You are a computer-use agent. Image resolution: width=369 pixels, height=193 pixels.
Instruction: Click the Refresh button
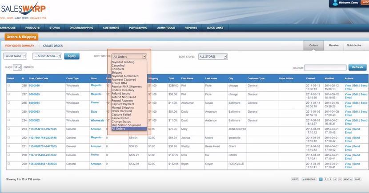pos(357,67)
